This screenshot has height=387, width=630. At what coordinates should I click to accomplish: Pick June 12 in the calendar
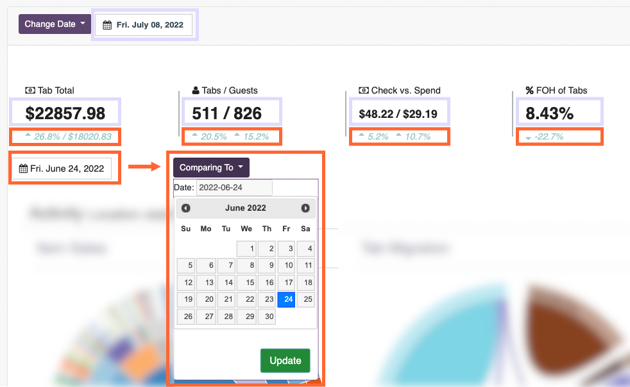pos(186,283)
